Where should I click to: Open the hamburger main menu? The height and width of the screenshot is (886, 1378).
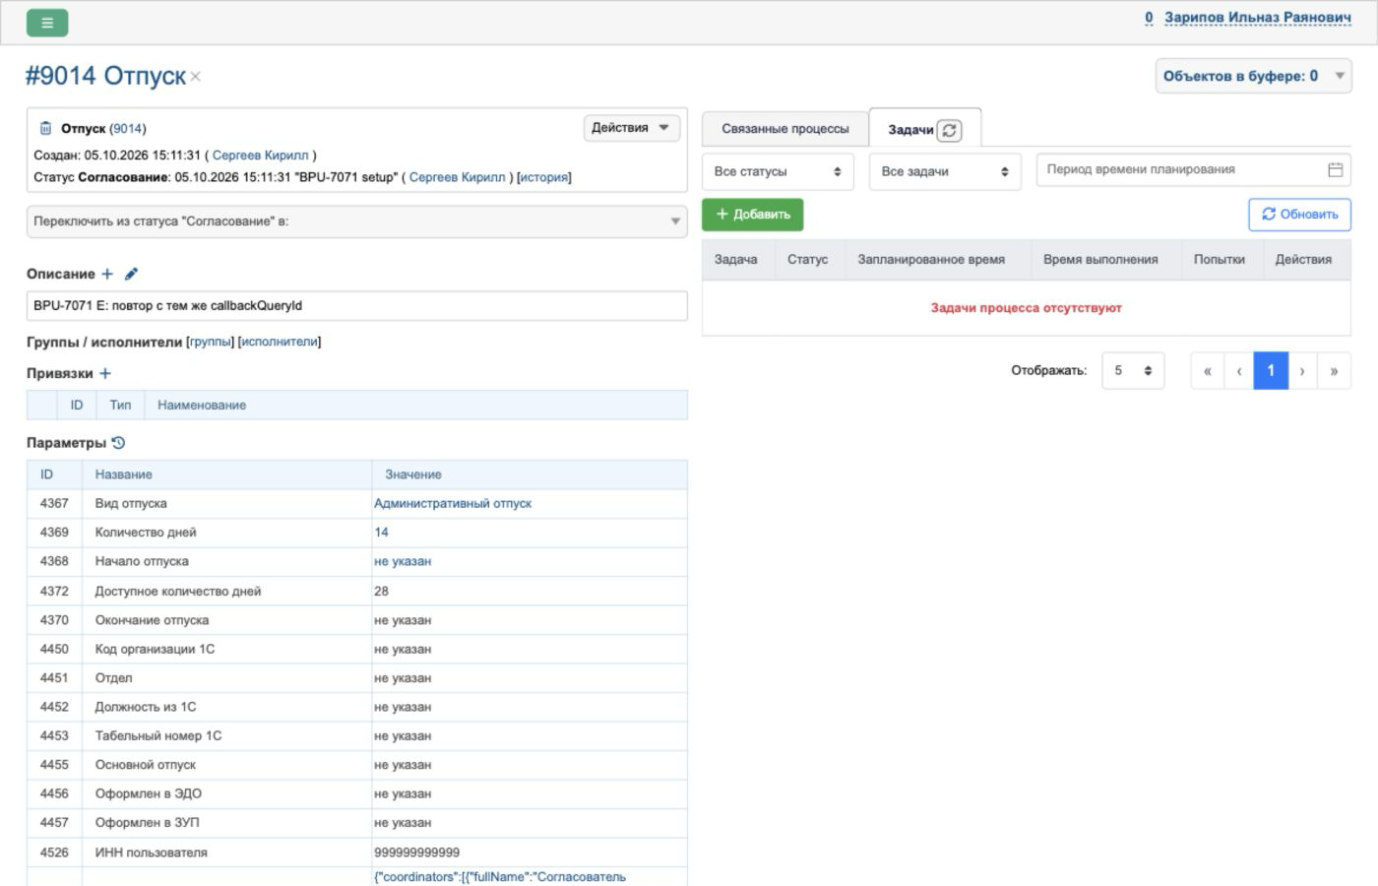pos(46,23)
